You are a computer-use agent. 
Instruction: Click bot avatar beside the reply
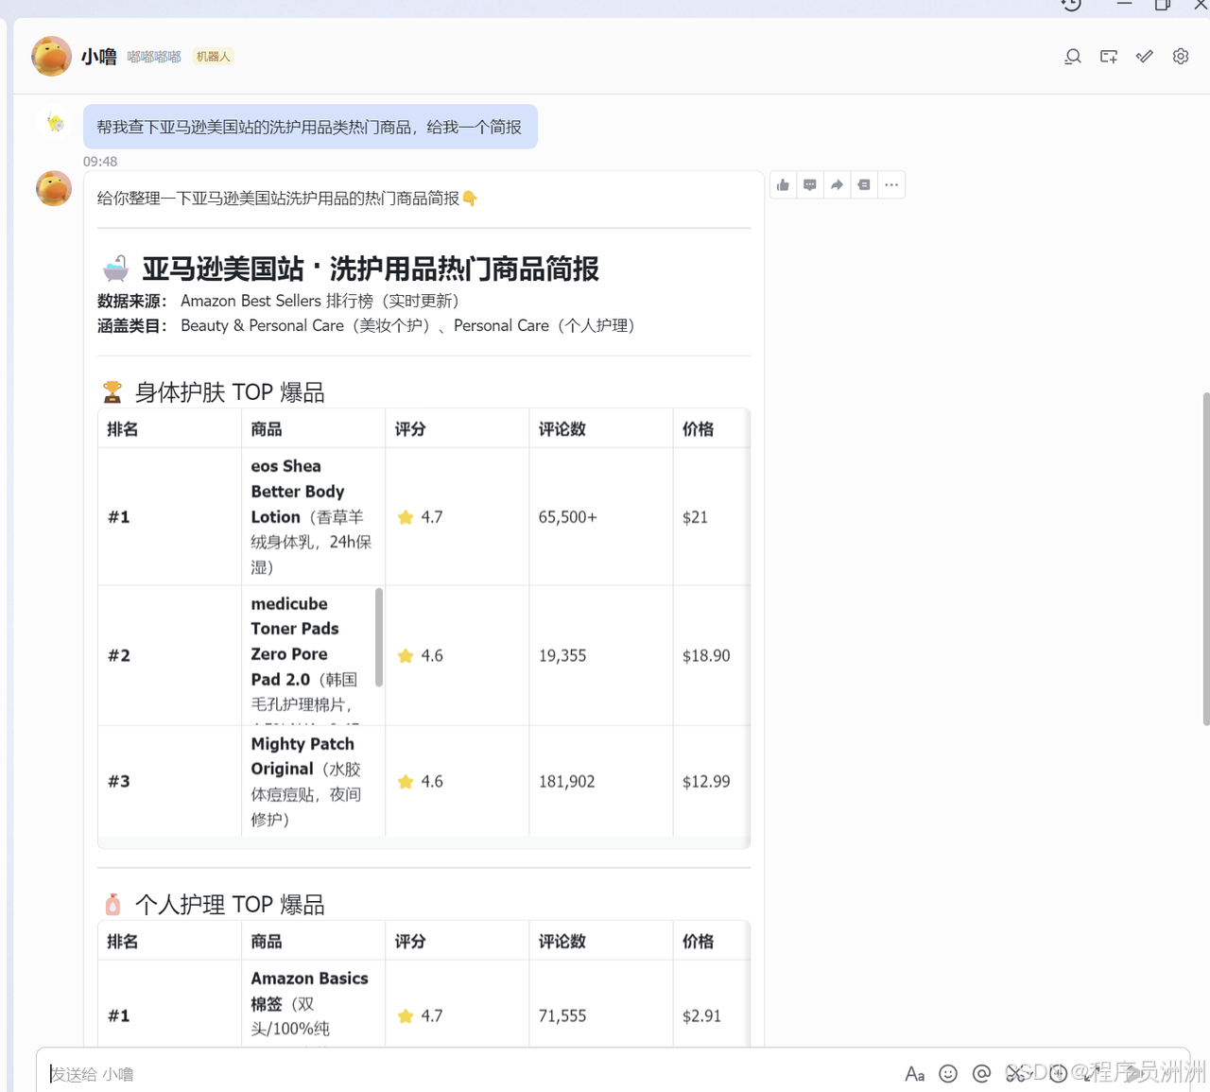pos(54,188)
